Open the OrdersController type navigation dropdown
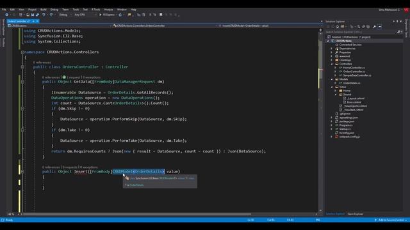 (165, 26)
